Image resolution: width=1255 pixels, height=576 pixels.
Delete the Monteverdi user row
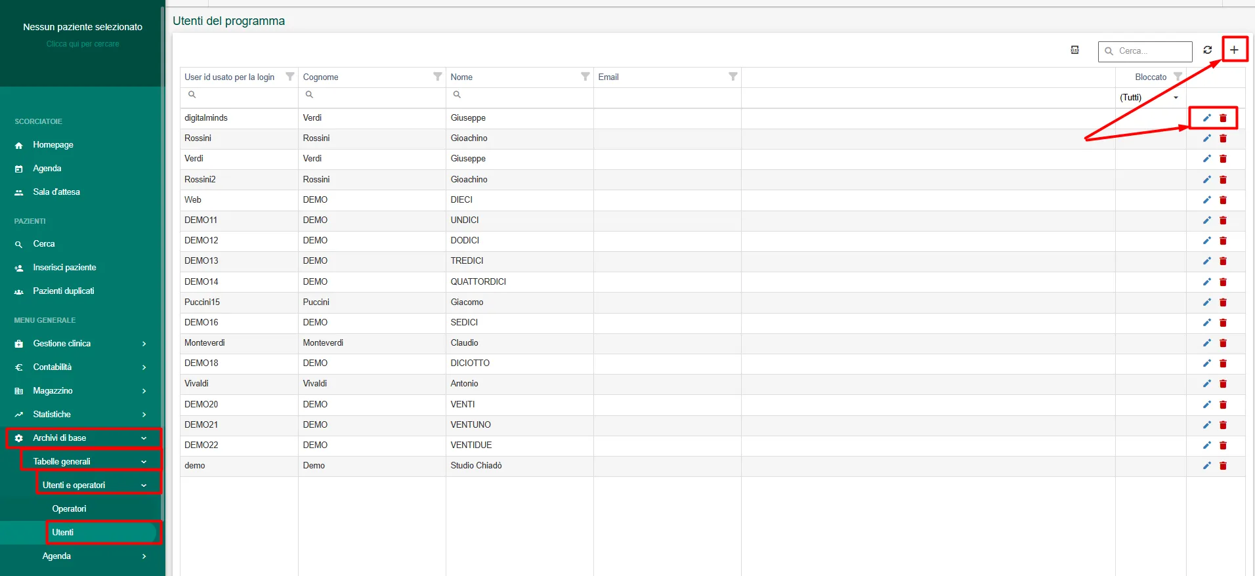1223,343
